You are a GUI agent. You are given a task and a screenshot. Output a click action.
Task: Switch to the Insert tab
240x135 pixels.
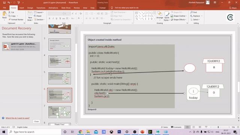coord(22,7)
